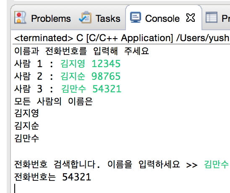Open the partially visible Pr tab
The height and width of the screenshot is (193, 230).
click(x=226, y=18)
